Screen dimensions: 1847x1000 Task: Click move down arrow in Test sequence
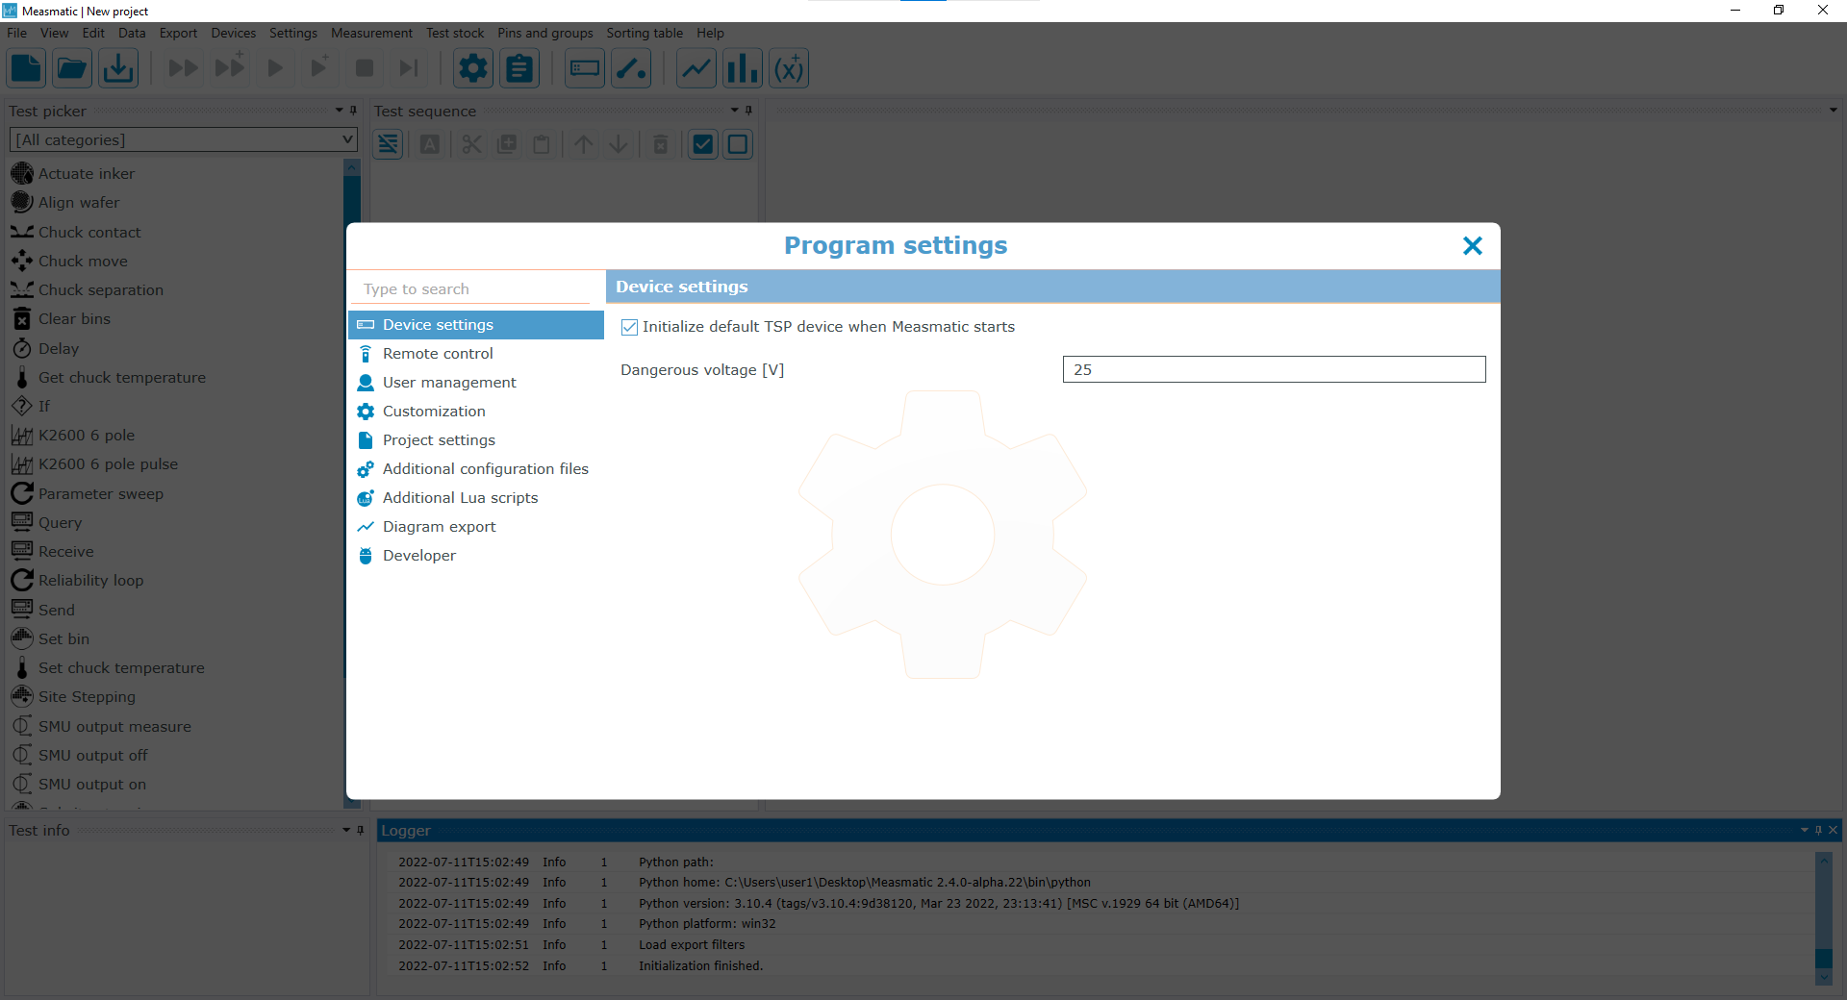(x=619, y=144)
